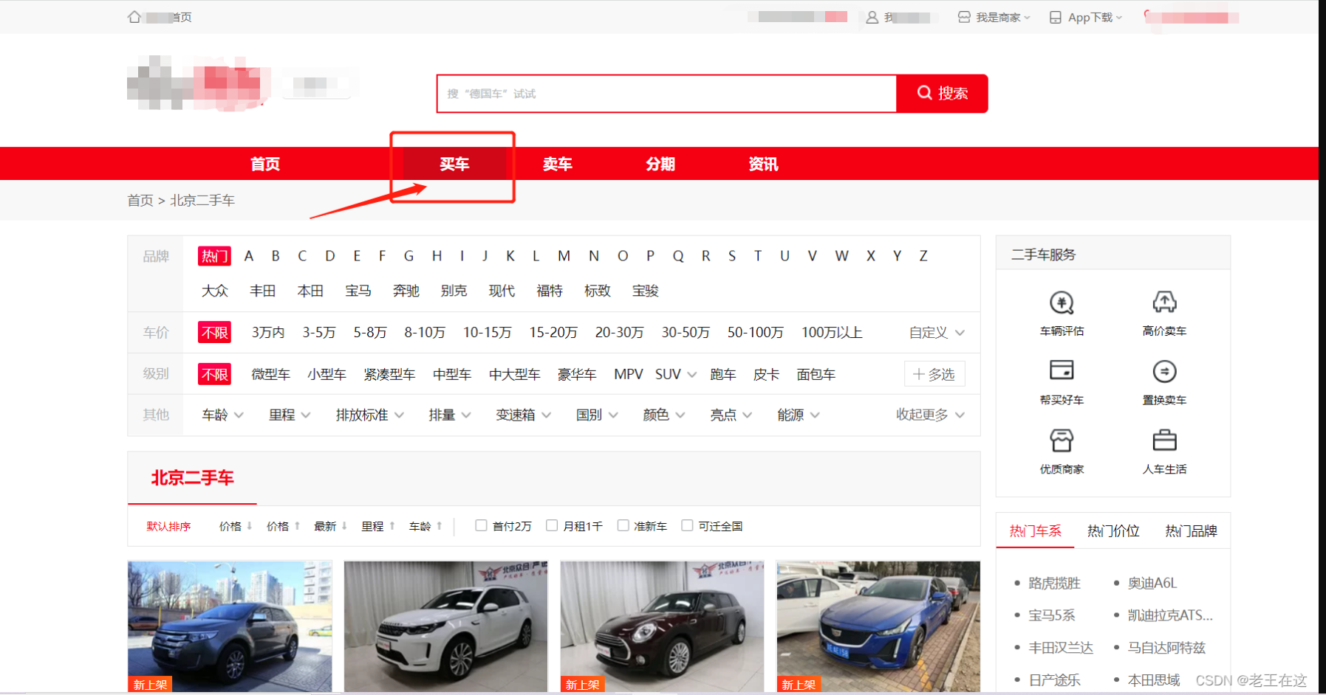
Task: Go to 首页 in red navigation bar
Action: [x=265, y=164]
